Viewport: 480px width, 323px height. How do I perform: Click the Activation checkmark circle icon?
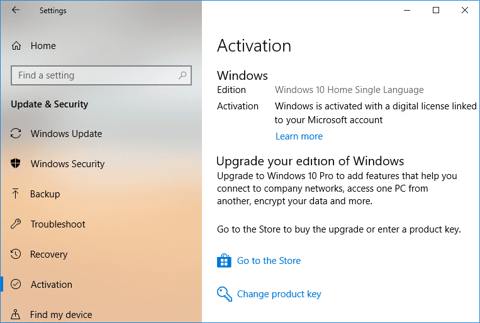point(16,284)
